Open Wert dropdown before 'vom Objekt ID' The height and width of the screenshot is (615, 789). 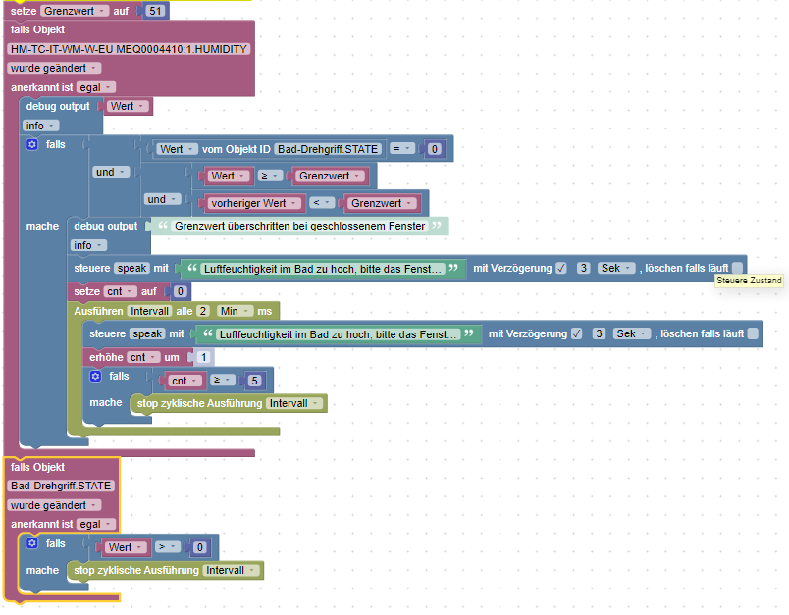176,149
